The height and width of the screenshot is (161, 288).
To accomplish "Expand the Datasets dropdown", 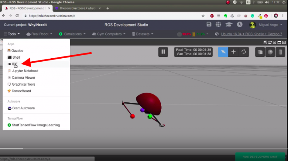I will pos(142,34).
